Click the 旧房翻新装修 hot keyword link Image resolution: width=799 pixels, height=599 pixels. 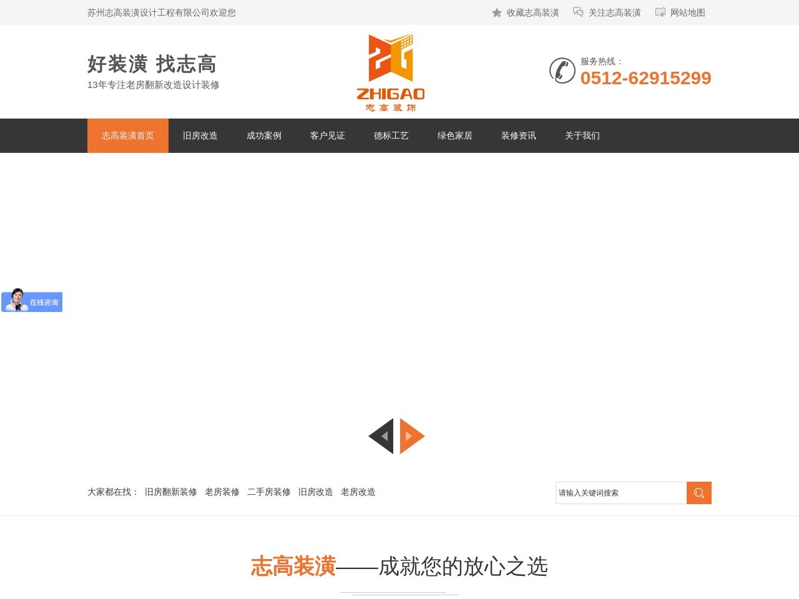(170, 492)
